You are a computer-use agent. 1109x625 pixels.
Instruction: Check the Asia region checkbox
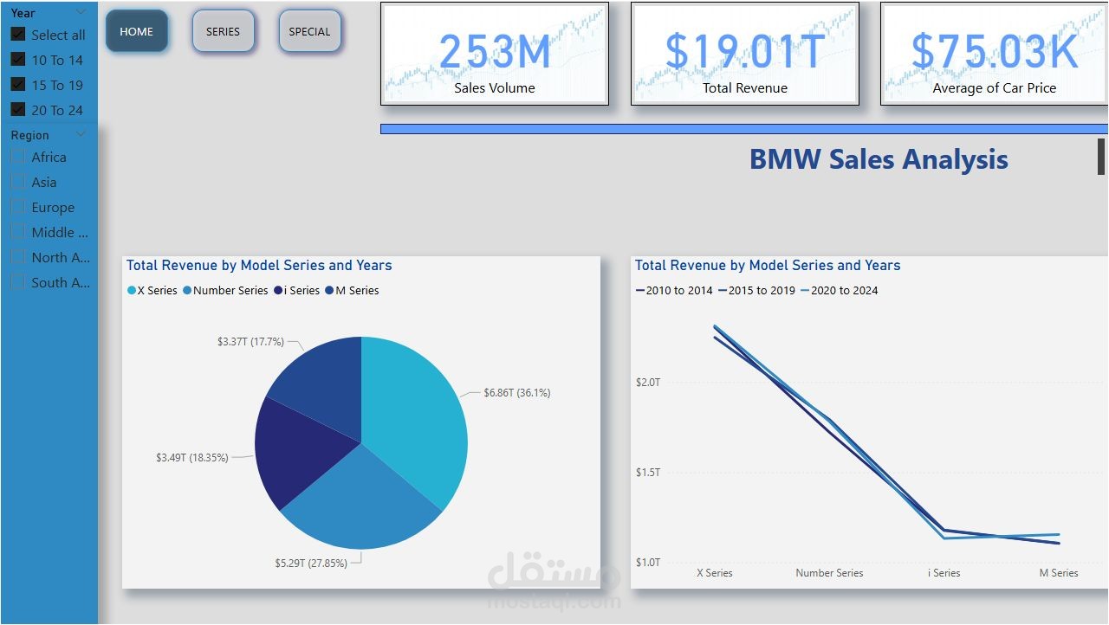pyautogui.click(x=17, y=182)
